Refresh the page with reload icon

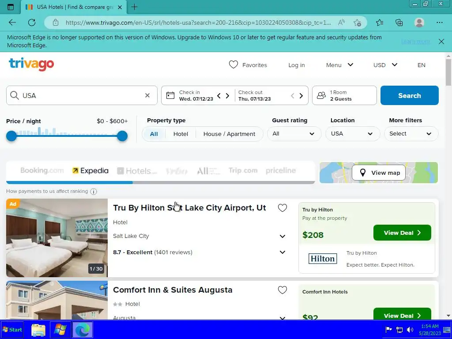pos(32,23)
